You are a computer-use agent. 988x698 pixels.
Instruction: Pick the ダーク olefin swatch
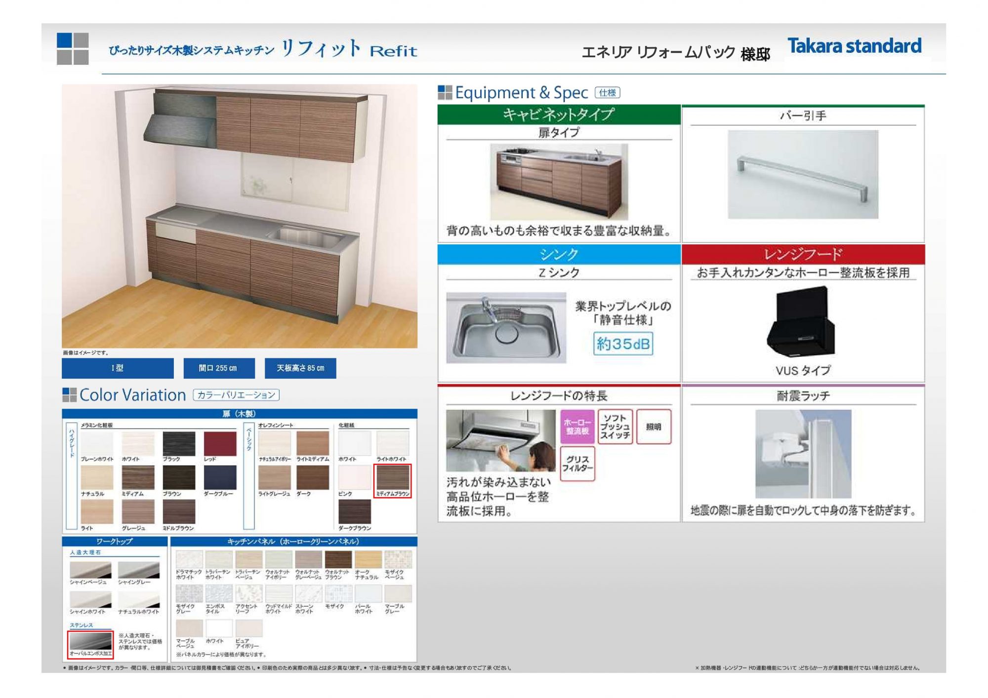coord(313,478)
